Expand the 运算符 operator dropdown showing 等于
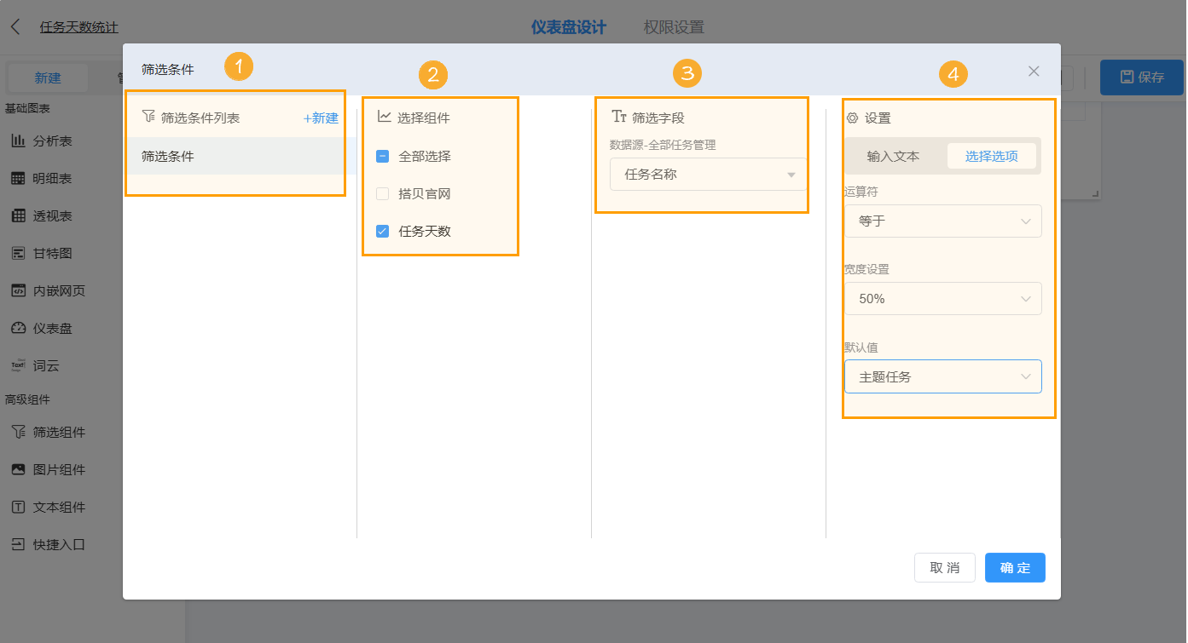The height and width of the screenshot is (643, 1188). click(942, 221)
